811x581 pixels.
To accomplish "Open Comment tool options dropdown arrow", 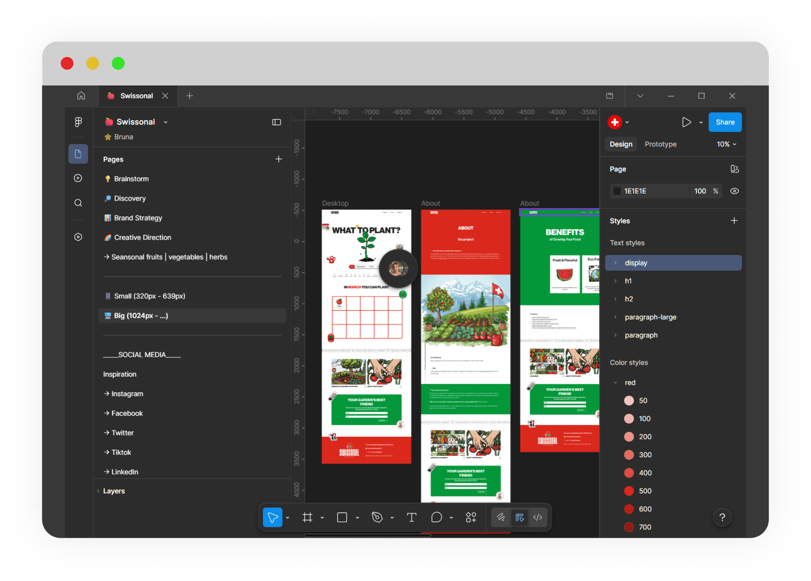I will [x=451, y=518].
